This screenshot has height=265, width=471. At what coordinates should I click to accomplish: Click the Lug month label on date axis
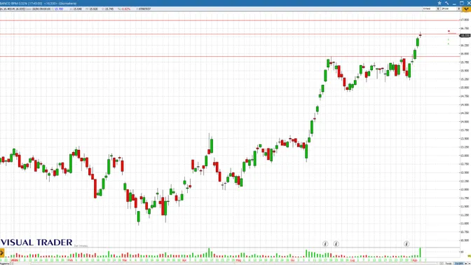coord(353,260)
